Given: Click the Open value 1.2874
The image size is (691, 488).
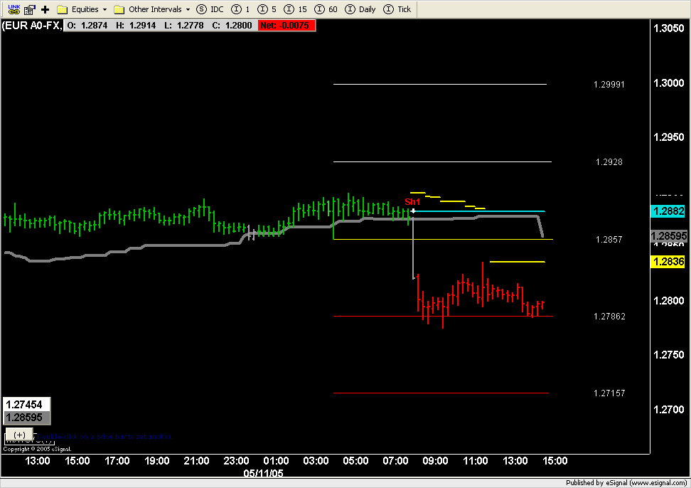Looking at the screenshot, I should (95, 26).
